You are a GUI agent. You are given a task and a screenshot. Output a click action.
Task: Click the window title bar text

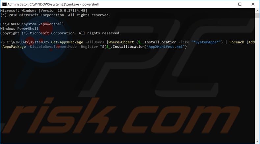point(53,4)
